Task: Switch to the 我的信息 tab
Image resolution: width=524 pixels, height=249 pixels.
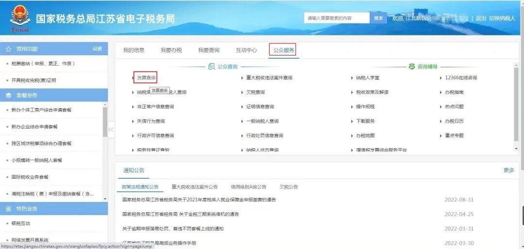Action: coord(134,50)
